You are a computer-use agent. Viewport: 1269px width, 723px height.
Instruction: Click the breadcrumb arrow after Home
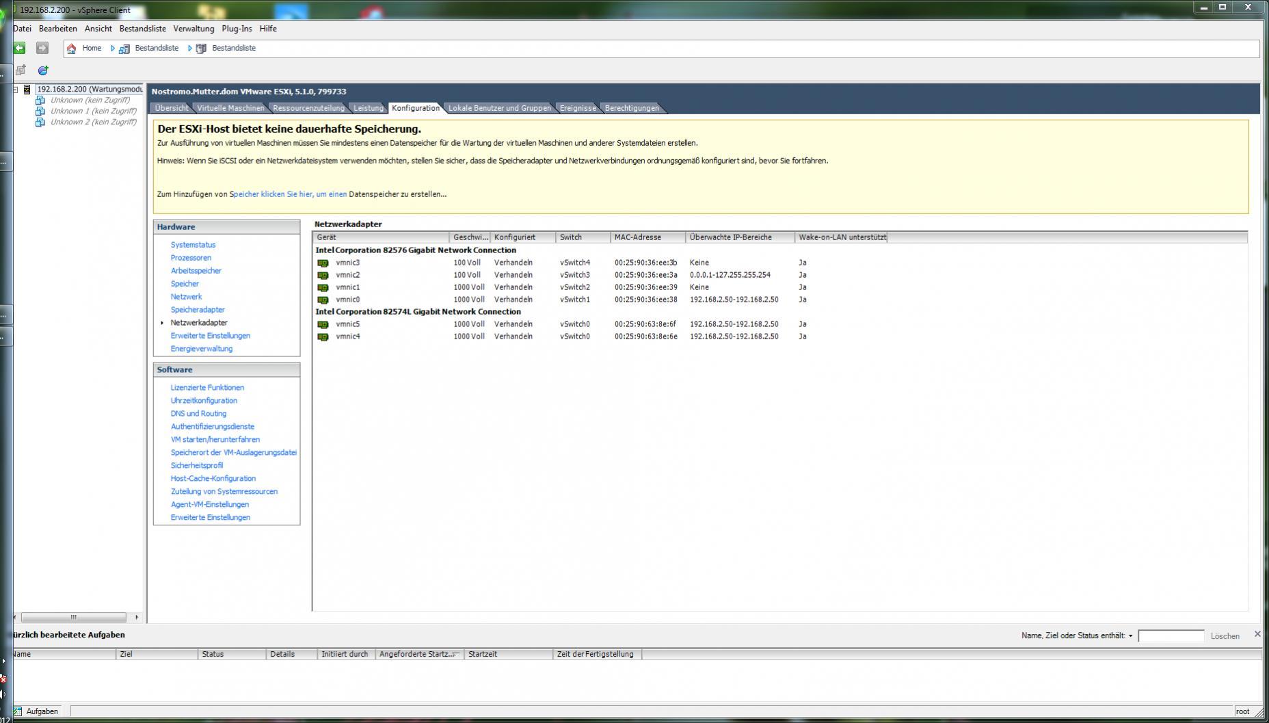[x=113, y=49]
